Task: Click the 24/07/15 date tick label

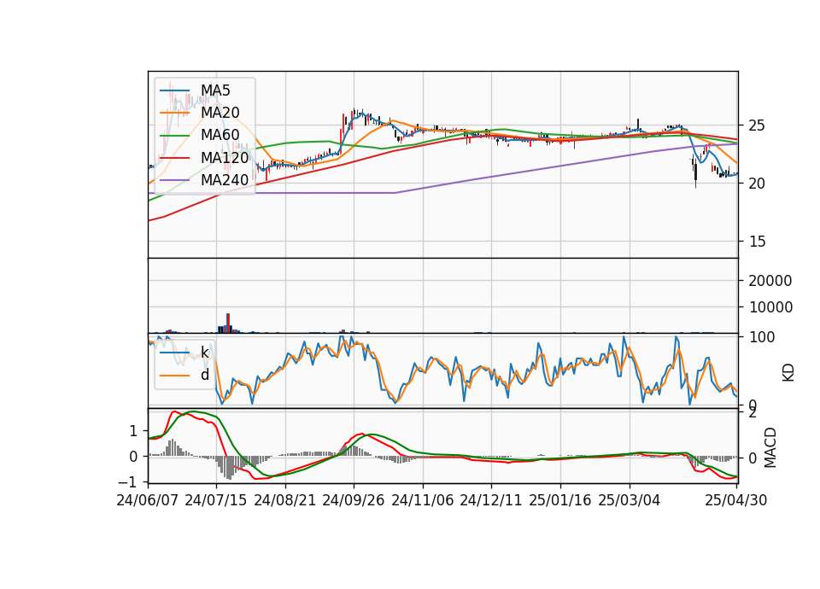Action: click(215, 500)
